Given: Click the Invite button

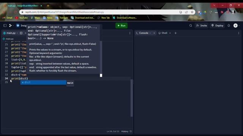Looking at the screenshot, I should tap(202, 26).
